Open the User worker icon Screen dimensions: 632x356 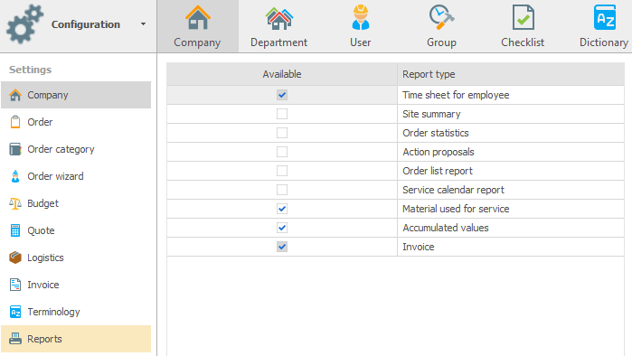[x=361, y=18]
